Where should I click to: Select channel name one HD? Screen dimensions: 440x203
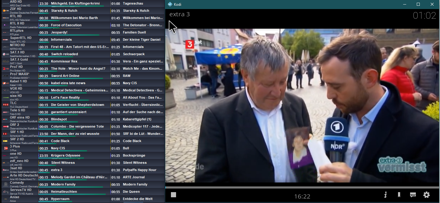16,154
